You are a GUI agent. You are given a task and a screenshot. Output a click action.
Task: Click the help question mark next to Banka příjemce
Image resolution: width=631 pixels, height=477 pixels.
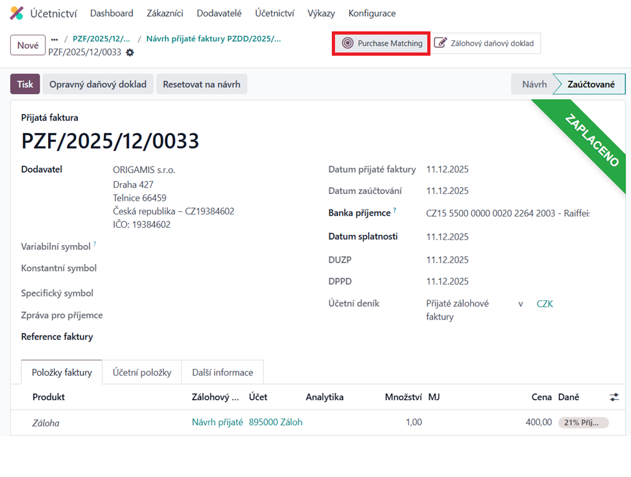(395, 209)
